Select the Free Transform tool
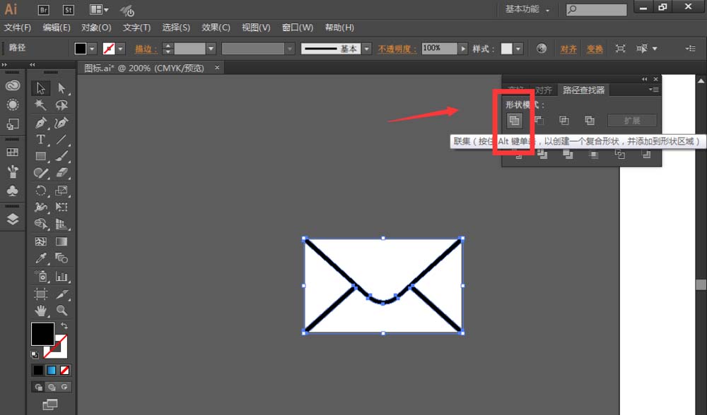This screenshot has width=707, height=415. coord(62,207)
